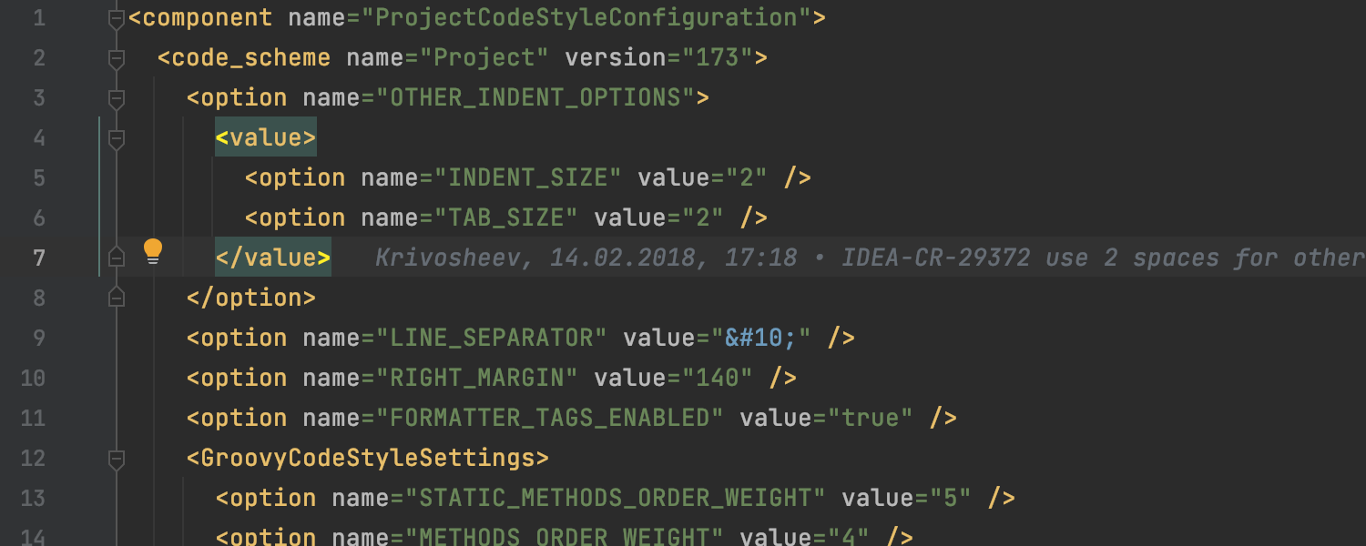Collapse the component tag fold on line 1
The height and width of the screenshot is (546, 1366).
click(116, 18)
